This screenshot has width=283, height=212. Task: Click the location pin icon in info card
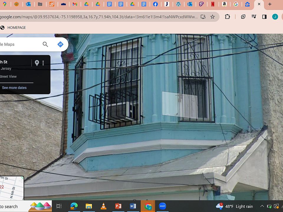pos(37,63)
